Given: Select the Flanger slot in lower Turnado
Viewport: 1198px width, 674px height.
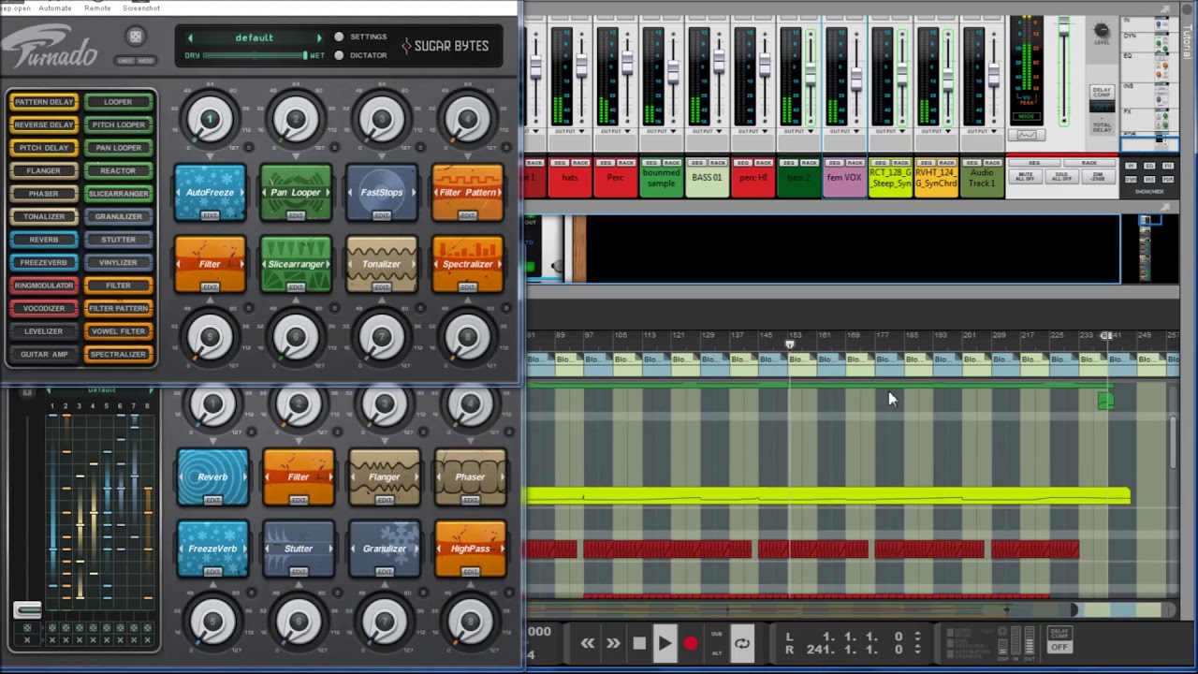Looking at the screenshot, I should click(385, 476).
